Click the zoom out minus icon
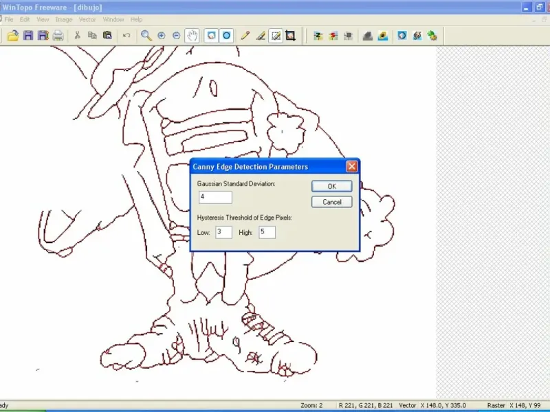The width and height of the screenshot is (550, 412). pyautogui.click(x=177, y=36)
